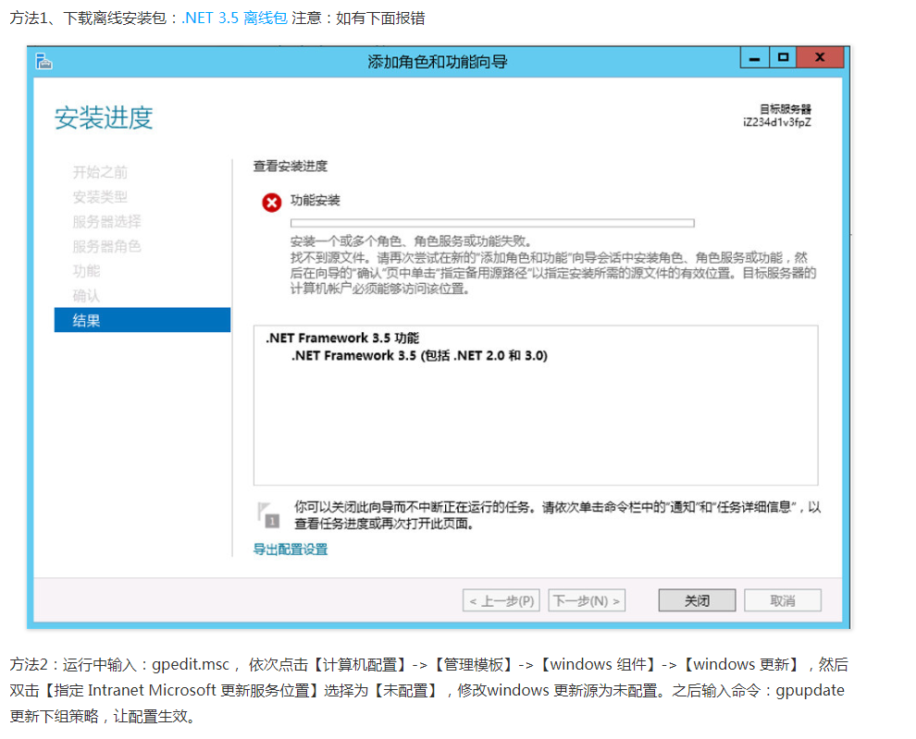Screen dimensions: 916x739
Task: Select 功能 step in the sidebar
Action: [86, 271]
